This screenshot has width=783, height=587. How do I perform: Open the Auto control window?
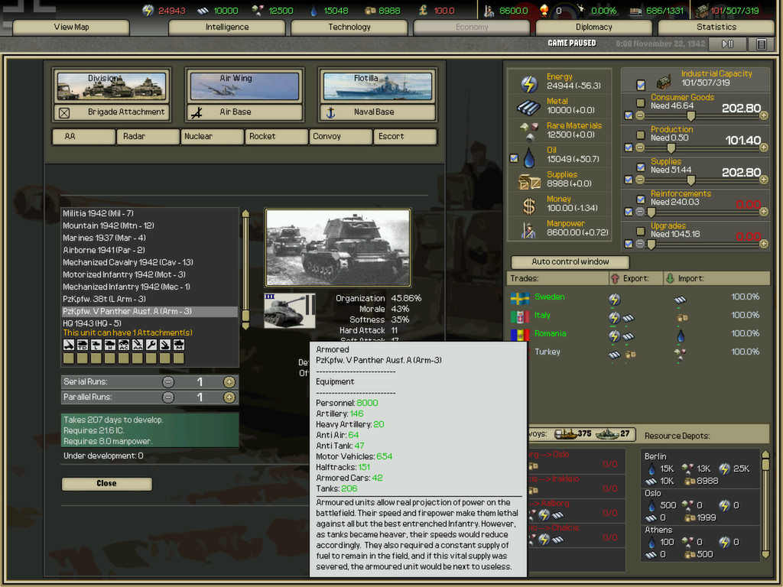(569, 262)
